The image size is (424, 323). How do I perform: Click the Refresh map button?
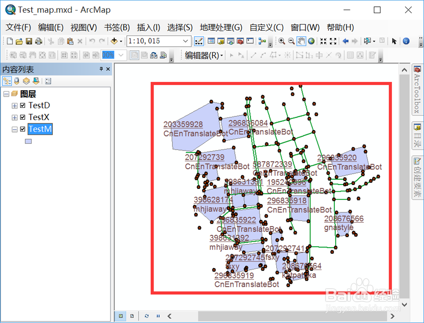(146, 316)
